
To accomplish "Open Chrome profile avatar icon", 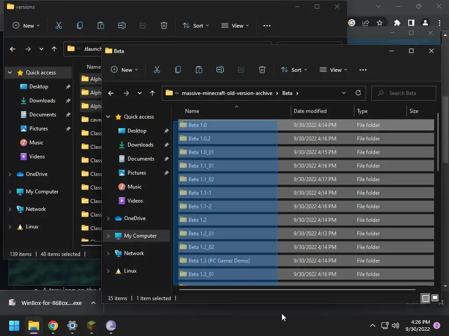I will tap(425, 23).
